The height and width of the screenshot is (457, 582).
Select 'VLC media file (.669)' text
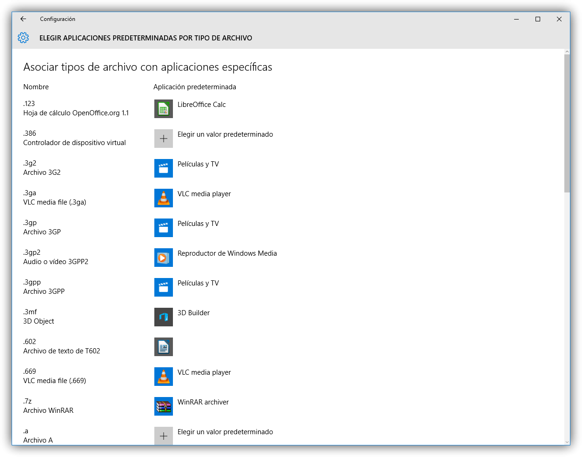point(55,381)
